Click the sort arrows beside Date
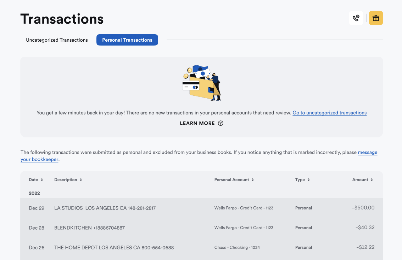The width and height of the screenshot is (402, 260). pyautogui.click(x=43, y=179)
